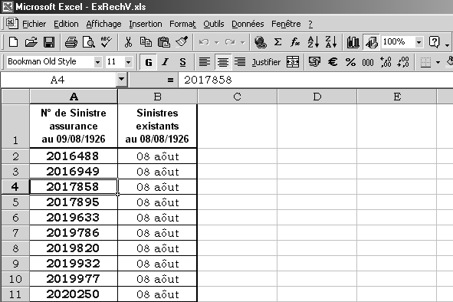The height and width of the screenshot is (302, 453).
Task: Open the Chart Wizard icon
Action: click(353, 42)
